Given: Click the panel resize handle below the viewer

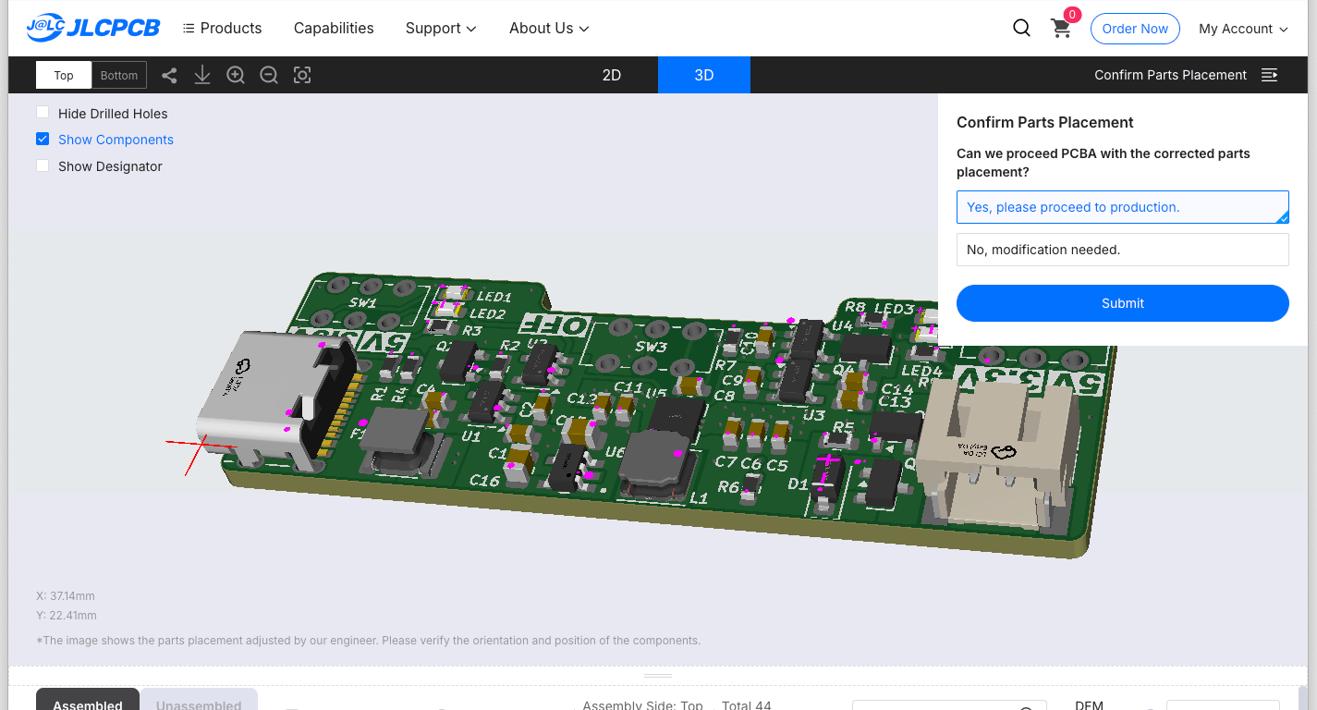Looking at the screenshot, I should point(658,676).
